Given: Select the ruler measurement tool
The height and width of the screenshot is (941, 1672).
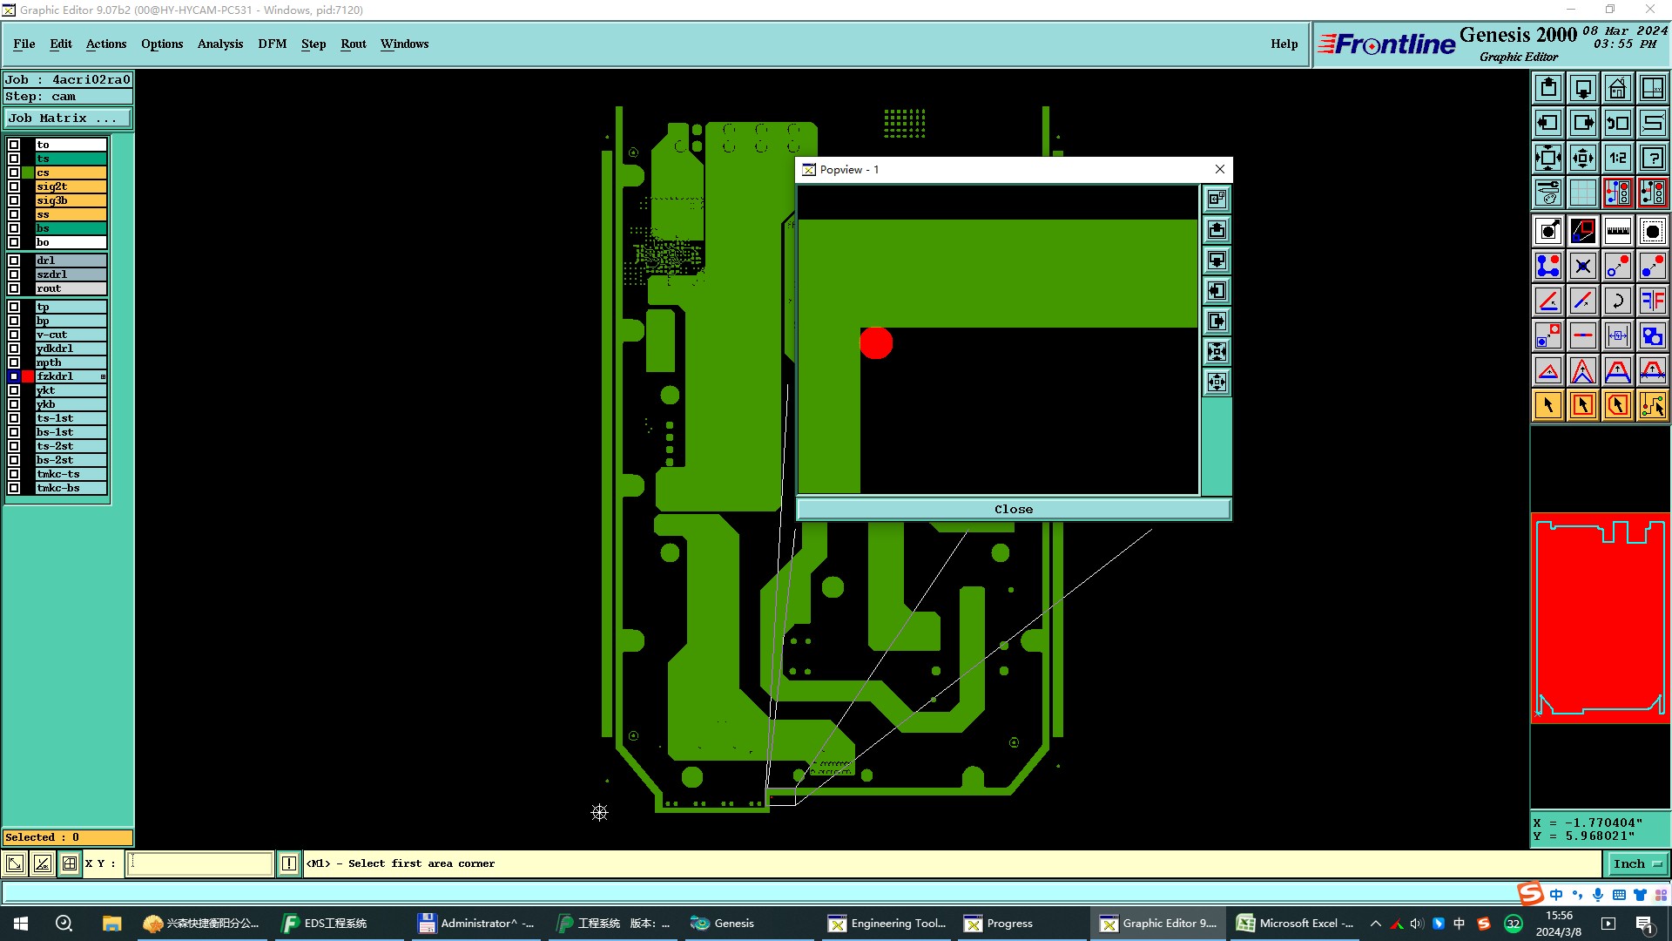Looking at the screenshot, I should tap(1617, 231).
